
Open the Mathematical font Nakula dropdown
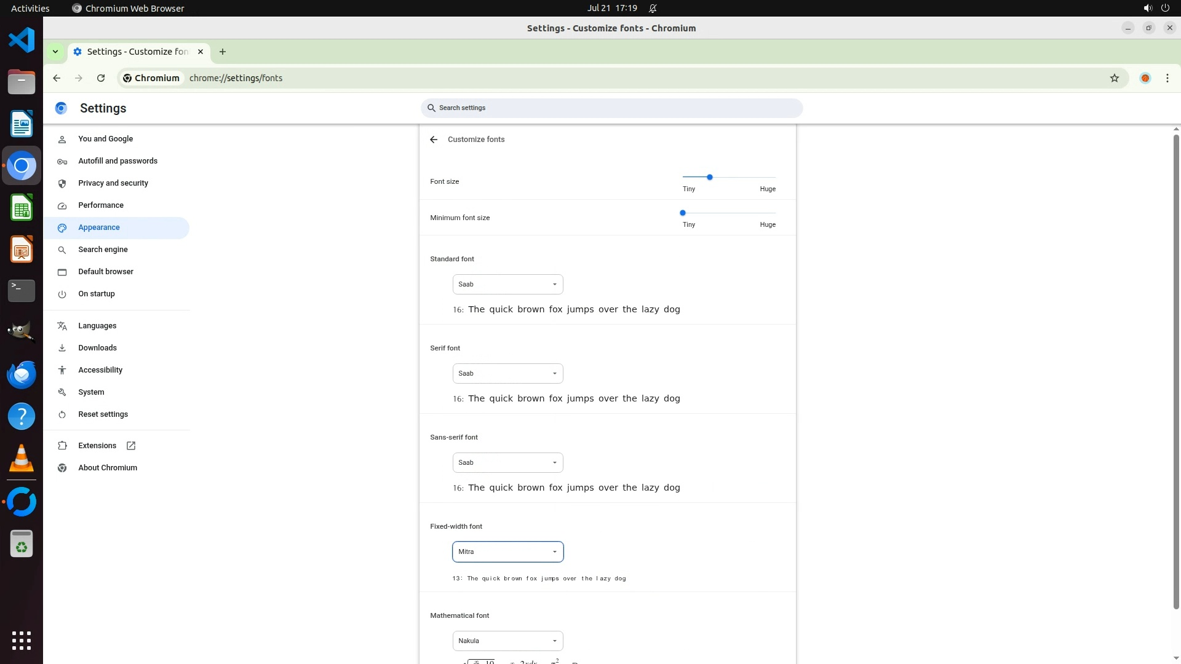[x=507, y=641]
